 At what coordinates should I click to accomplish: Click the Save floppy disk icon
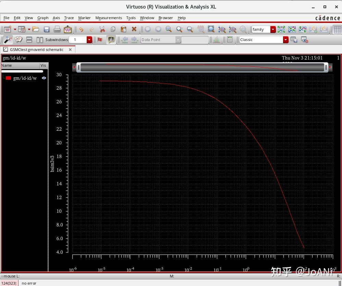point(47,29)
